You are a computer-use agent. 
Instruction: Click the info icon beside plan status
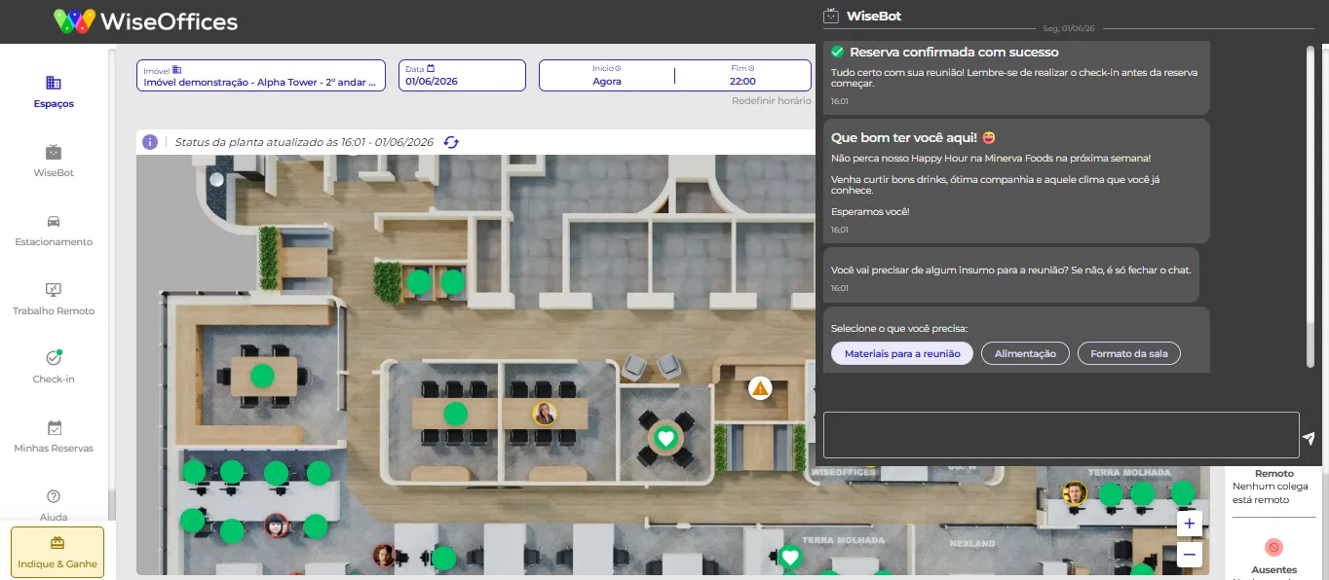150,142
